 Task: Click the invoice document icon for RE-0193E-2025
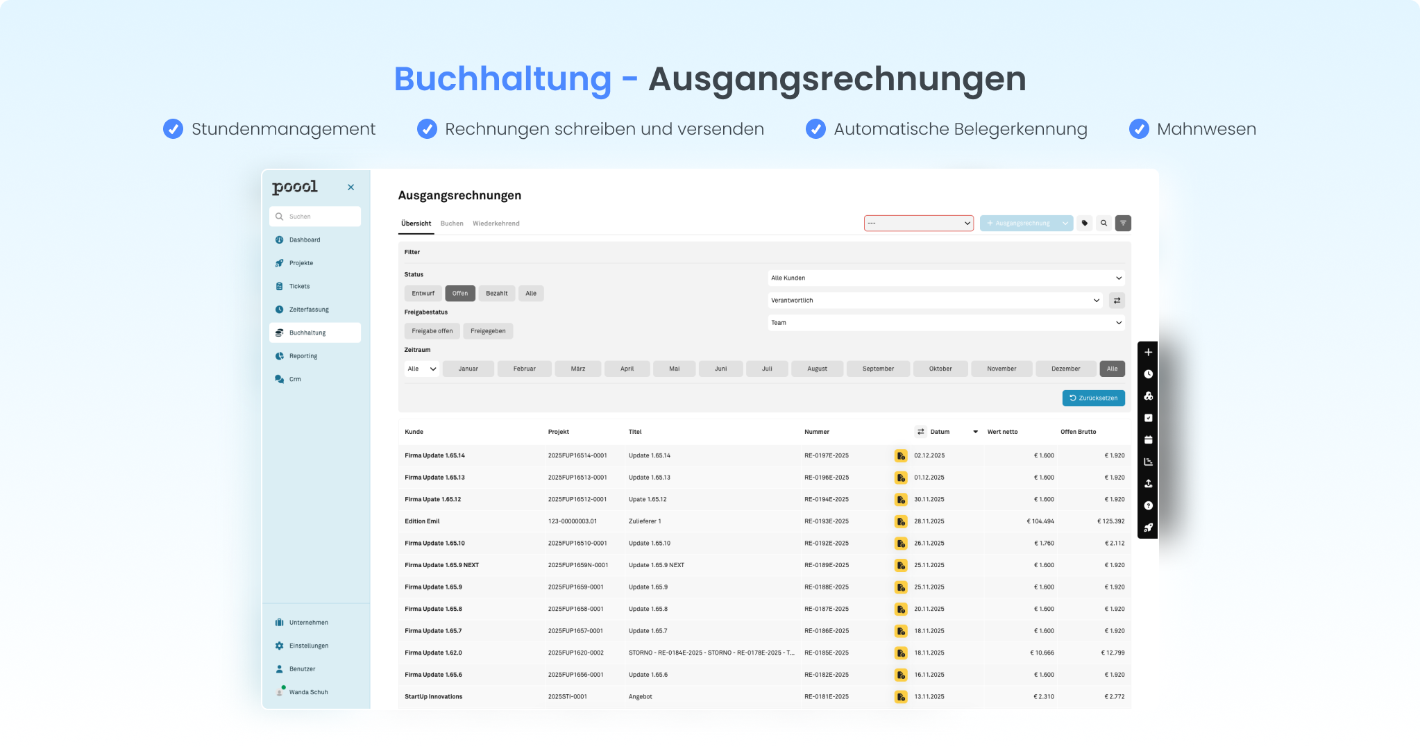click(x=901, y=521)
